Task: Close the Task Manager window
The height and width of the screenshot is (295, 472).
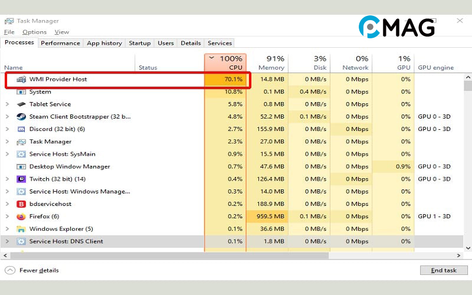Action: coord(460,21)
